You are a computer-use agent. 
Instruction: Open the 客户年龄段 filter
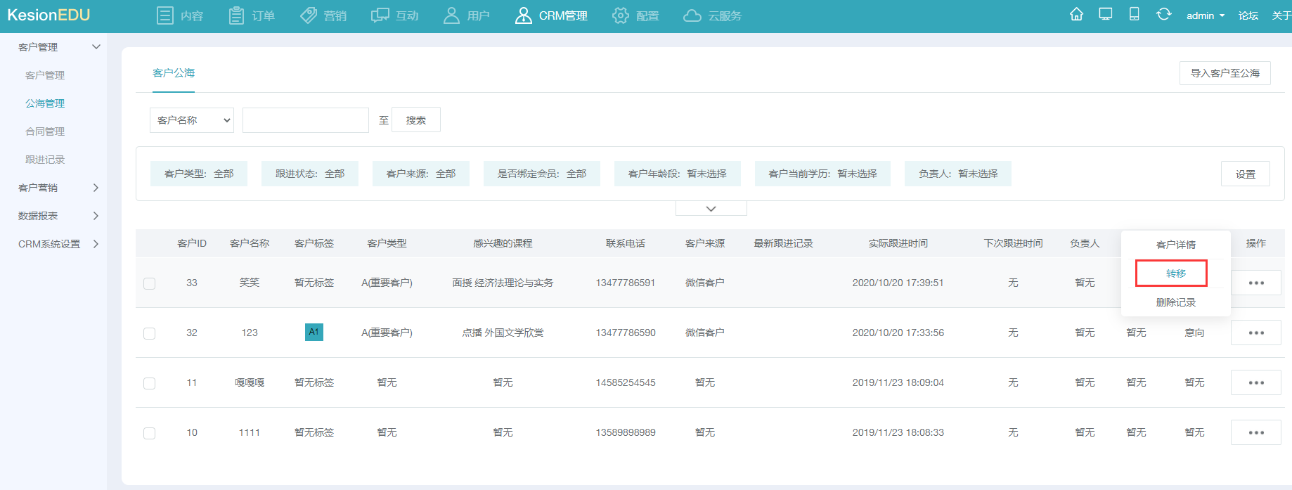coord(678,174)
